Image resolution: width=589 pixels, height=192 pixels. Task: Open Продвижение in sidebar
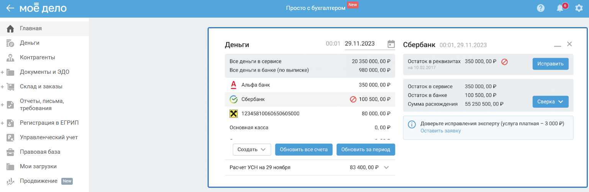tap(44, 181)
